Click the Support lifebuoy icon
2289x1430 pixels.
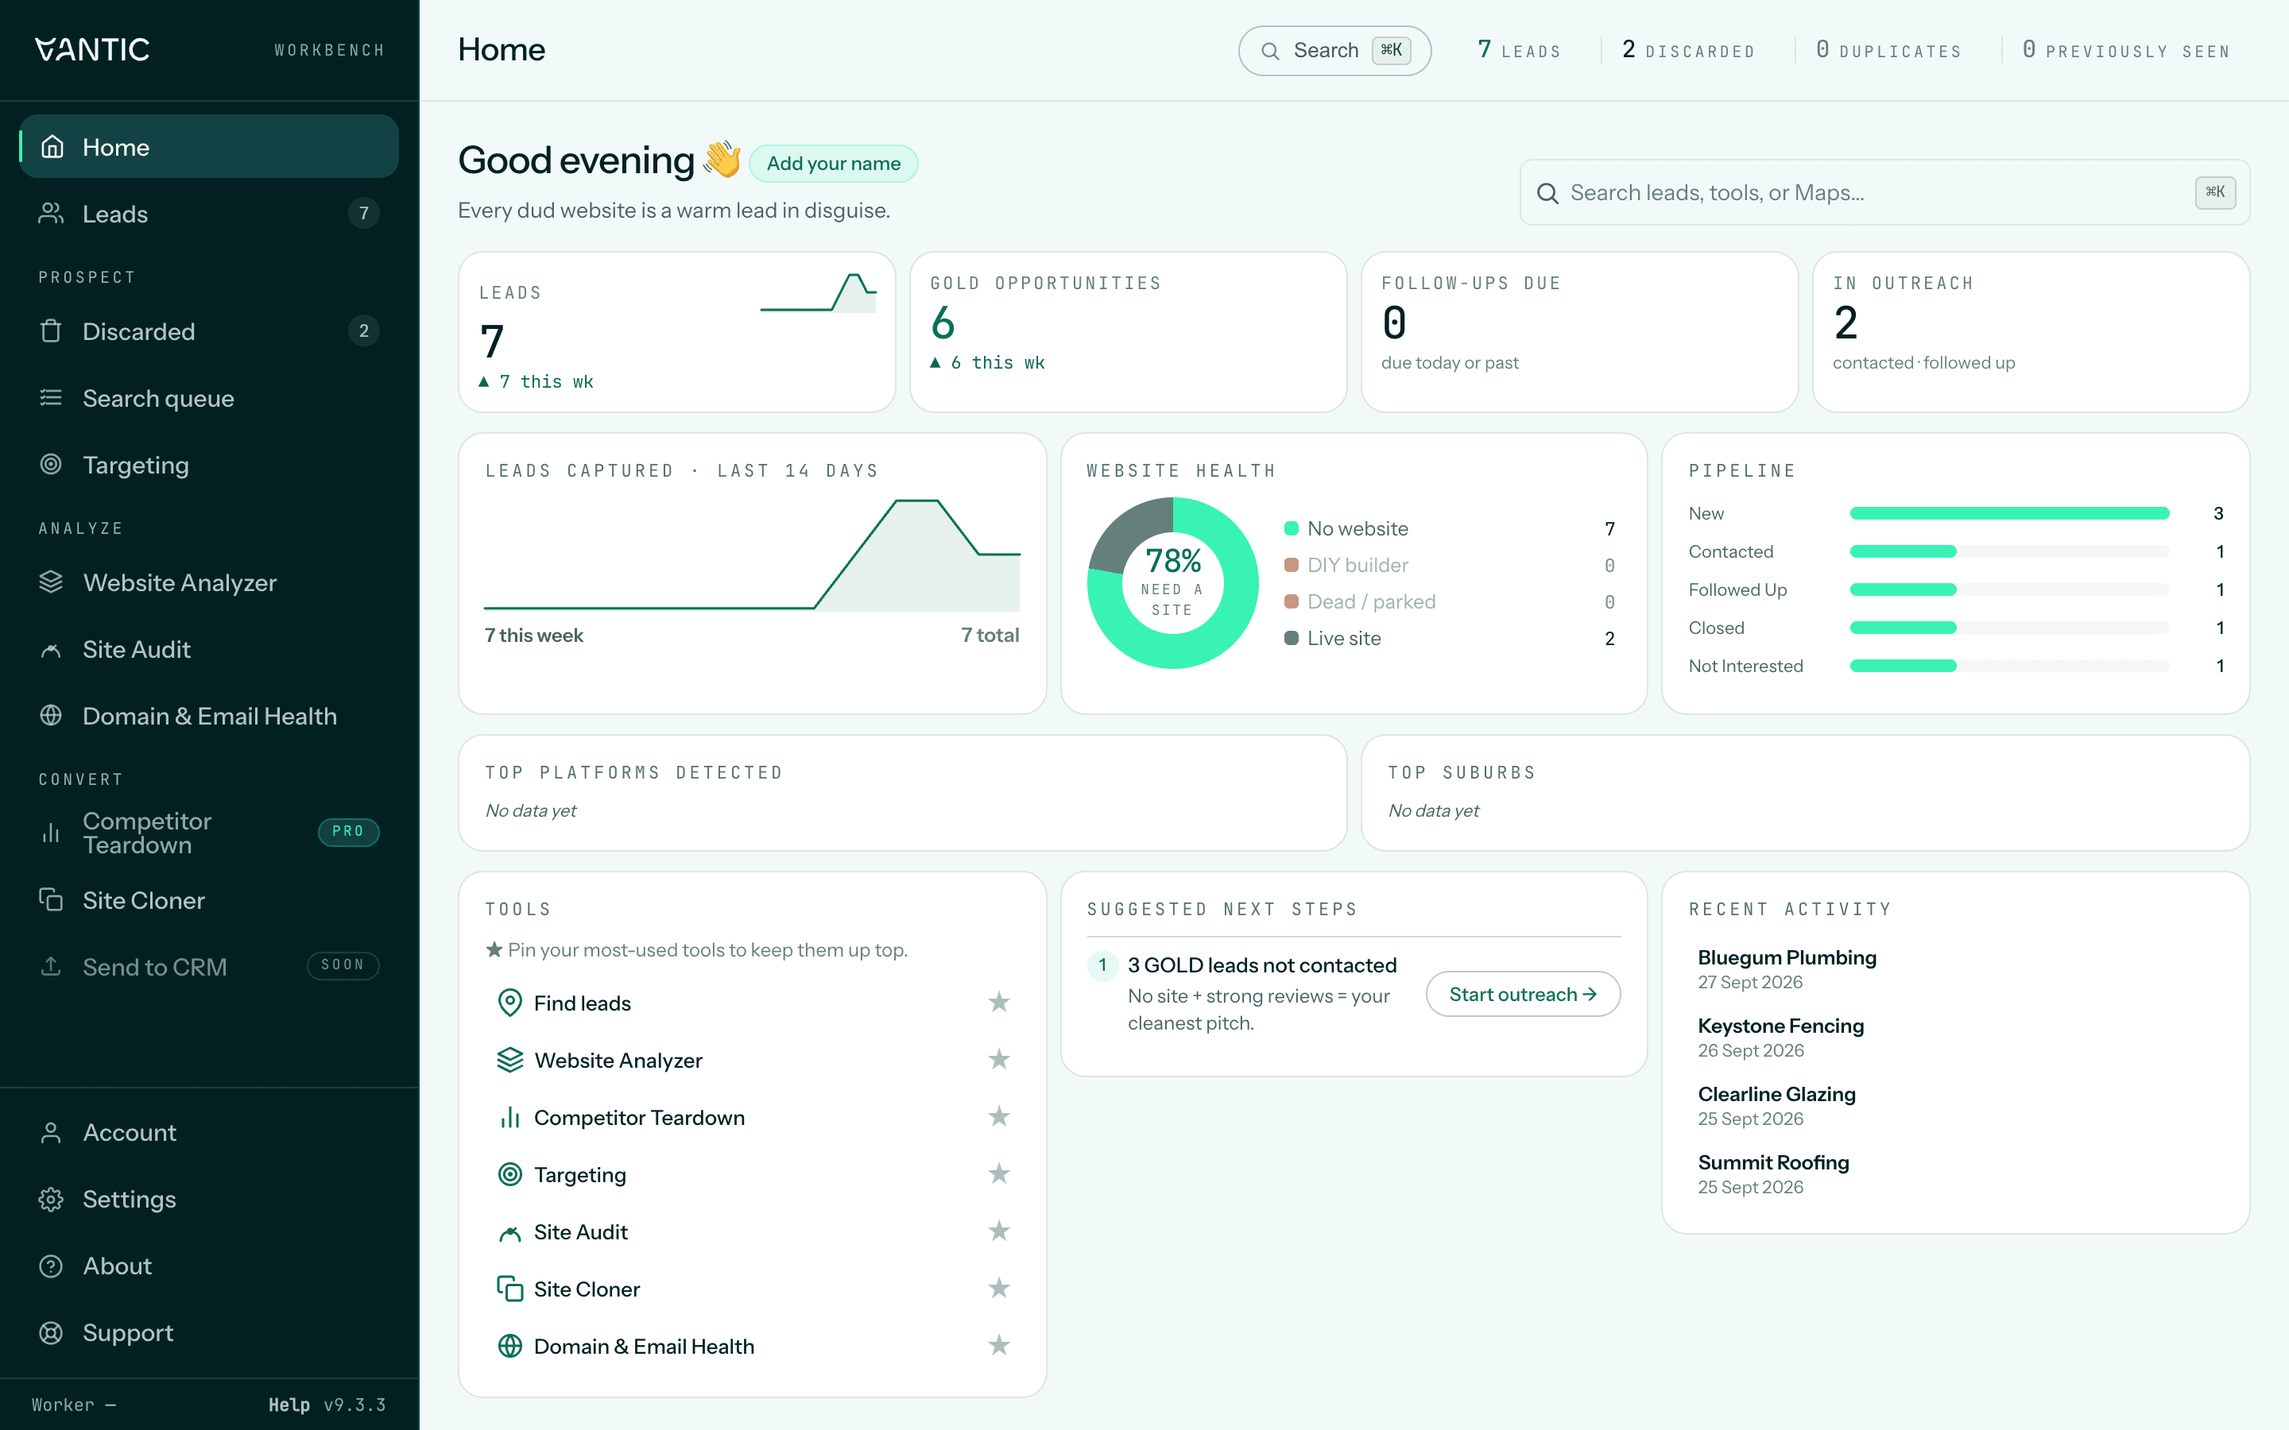(x=51, y=1332)
